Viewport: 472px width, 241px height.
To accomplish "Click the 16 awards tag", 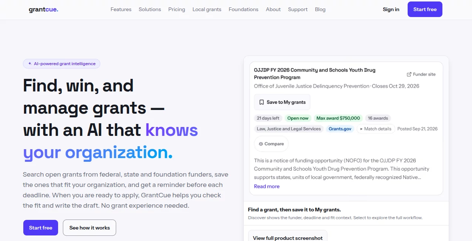I will coord(378,118).
